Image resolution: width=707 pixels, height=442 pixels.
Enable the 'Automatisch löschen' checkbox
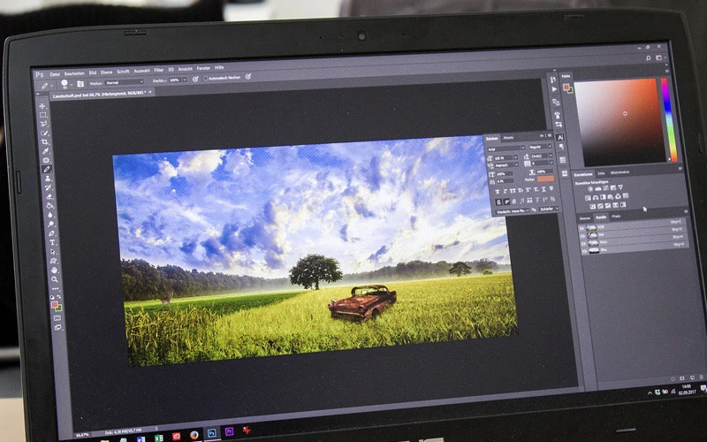[x=206, y=78]
